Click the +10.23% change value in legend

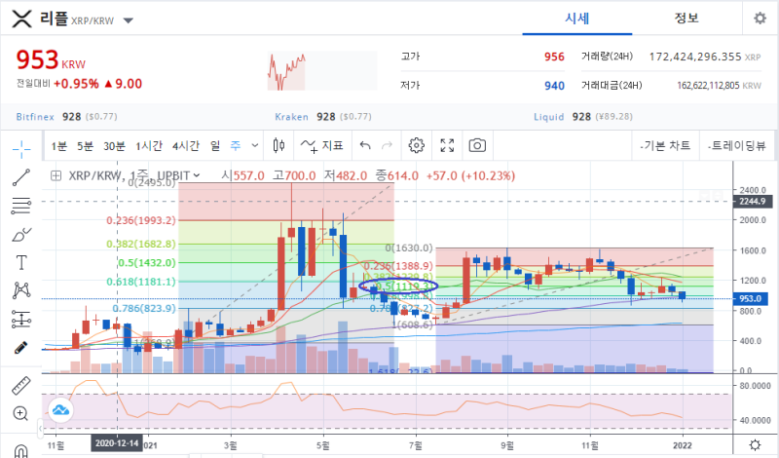(x=489, y=175)
